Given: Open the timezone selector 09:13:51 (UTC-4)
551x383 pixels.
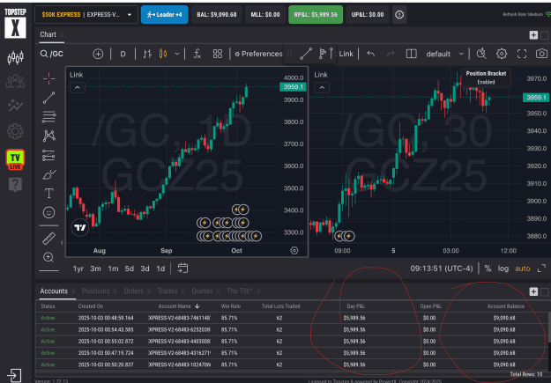Looking at the screenshot, I should tap(442, 269).
